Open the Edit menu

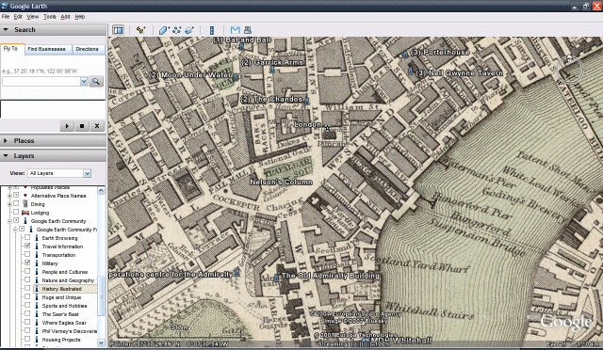coord(18,17)
